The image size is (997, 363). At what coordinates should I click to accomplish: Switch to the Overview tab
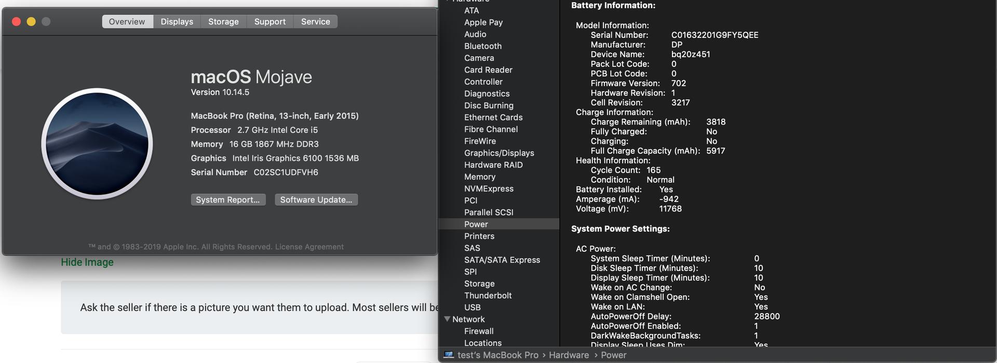coord(127,21)
